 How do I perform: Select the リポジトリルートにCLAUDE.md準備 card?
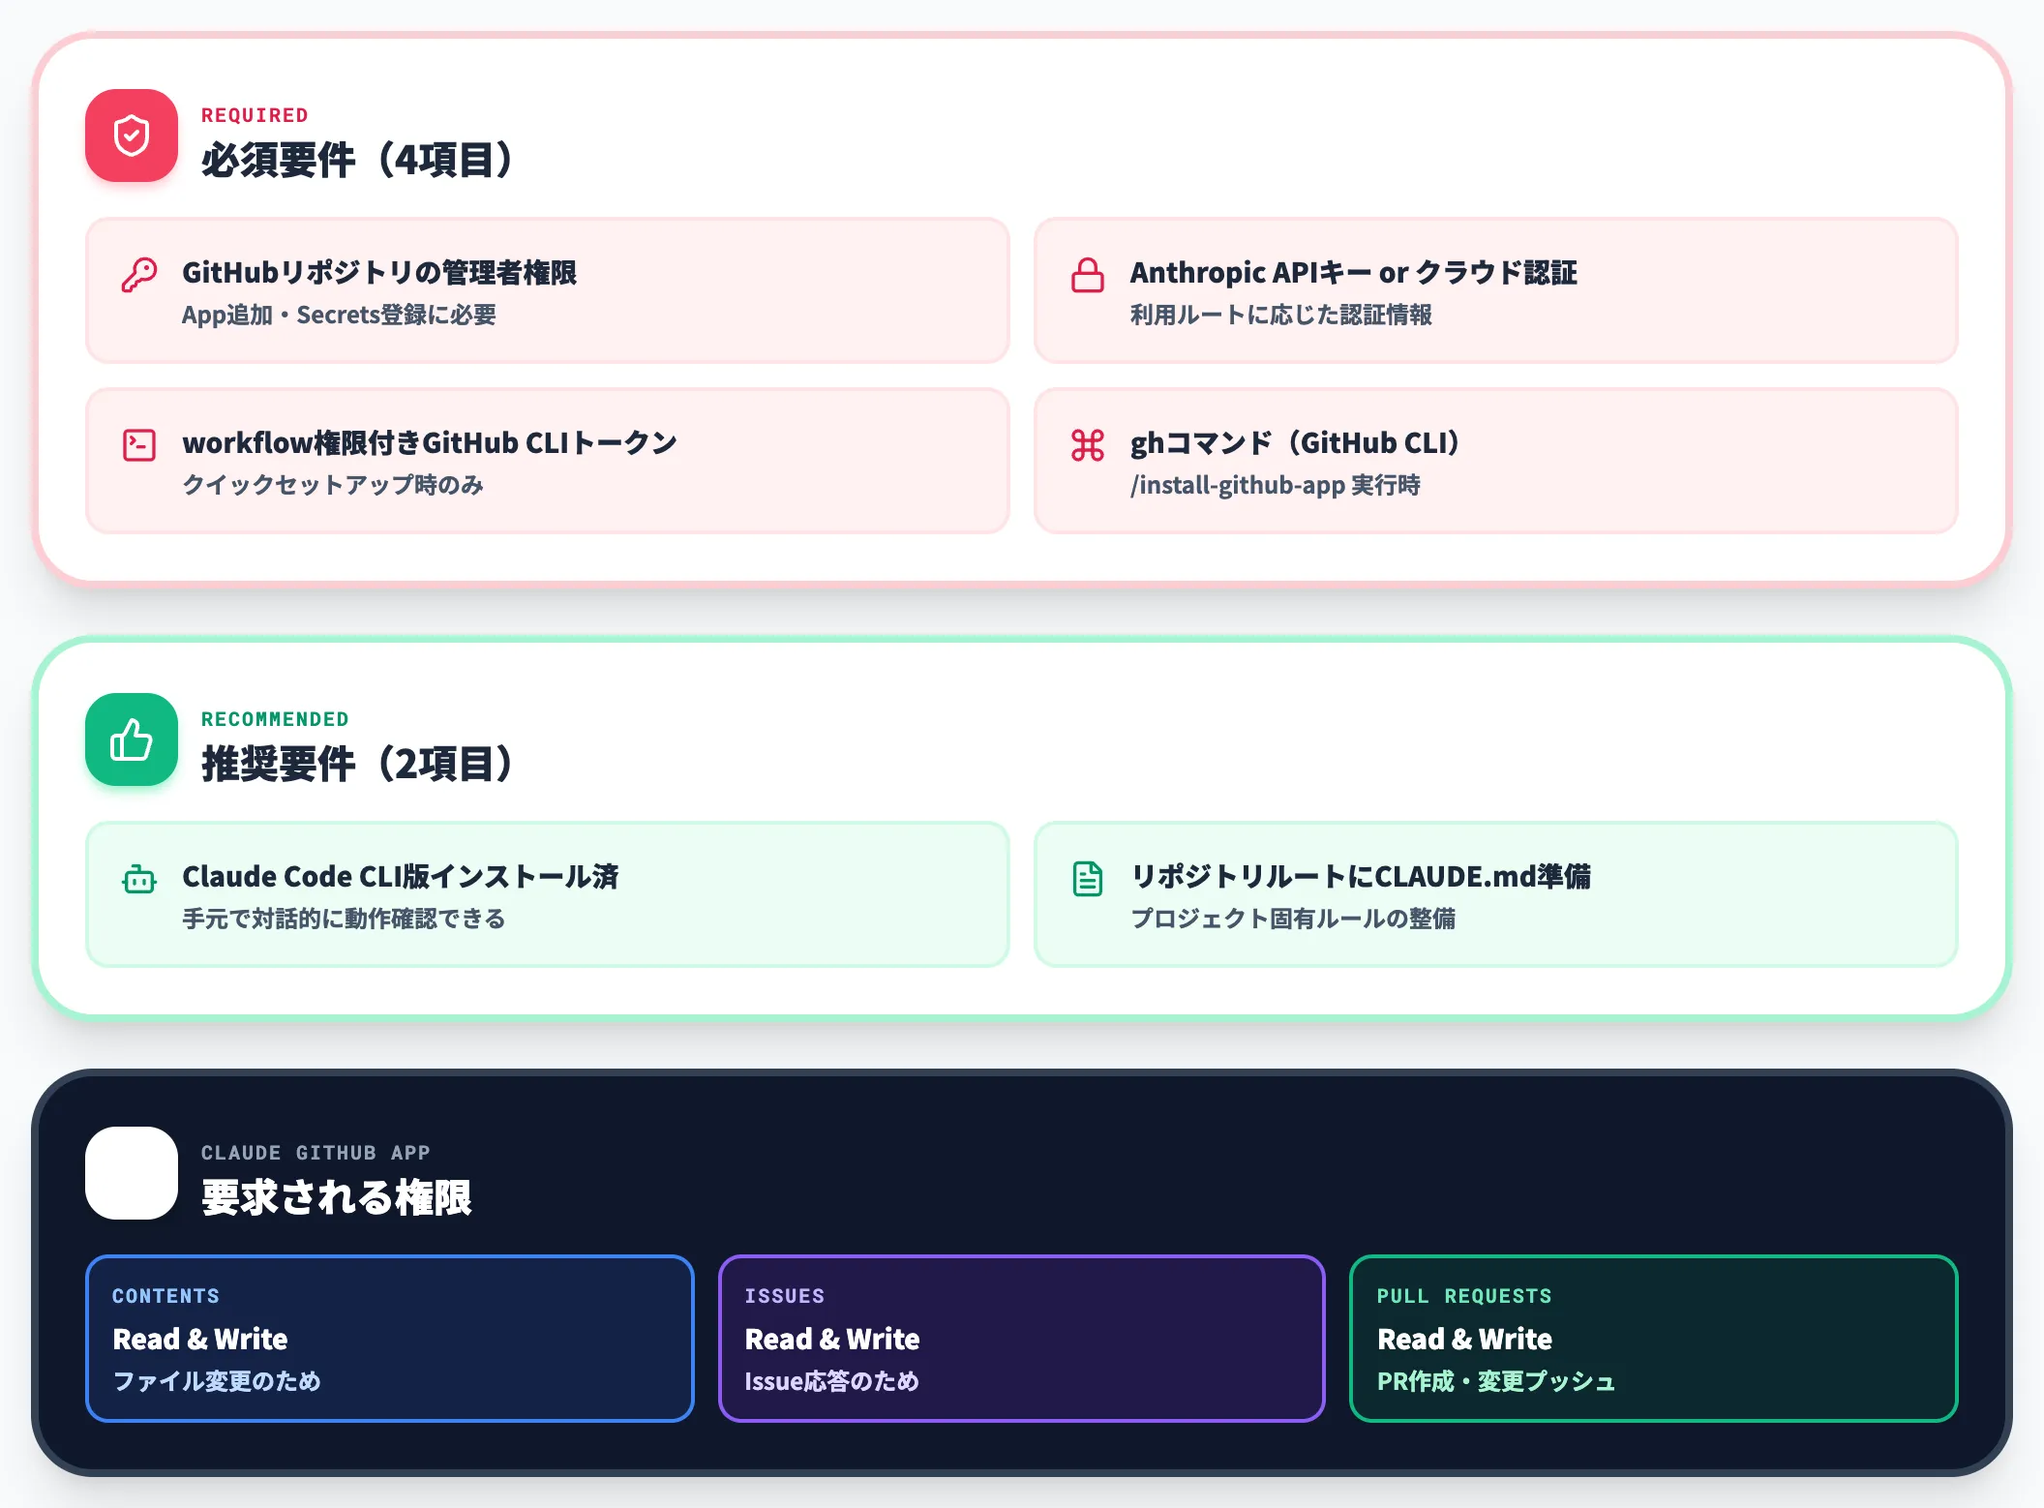[x=1496, y=894]
